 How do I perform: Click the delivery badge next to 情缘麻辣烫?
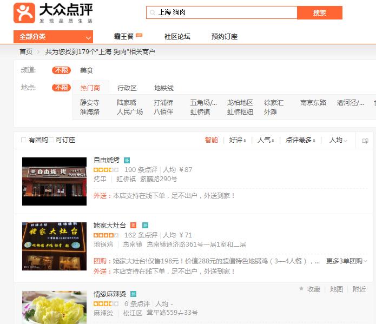point(133,294)
